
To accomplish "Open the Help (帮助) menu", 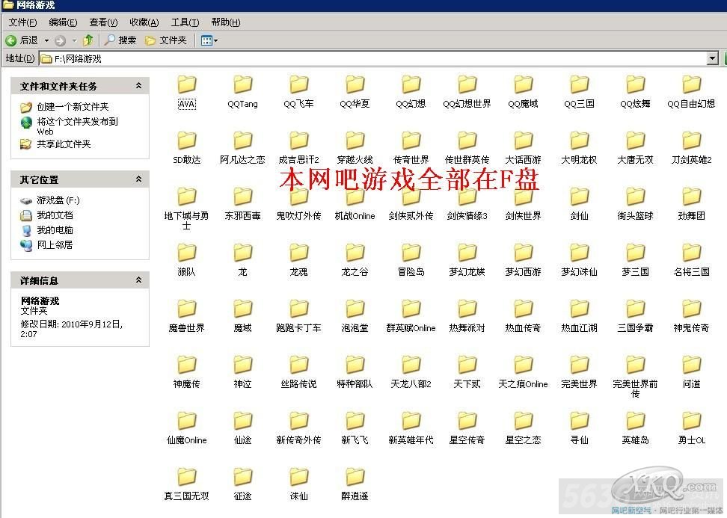I will [226, 22].
